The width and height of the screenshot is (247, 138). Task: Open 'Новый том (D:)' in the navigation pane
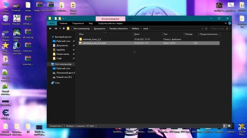tap(64, 77)
